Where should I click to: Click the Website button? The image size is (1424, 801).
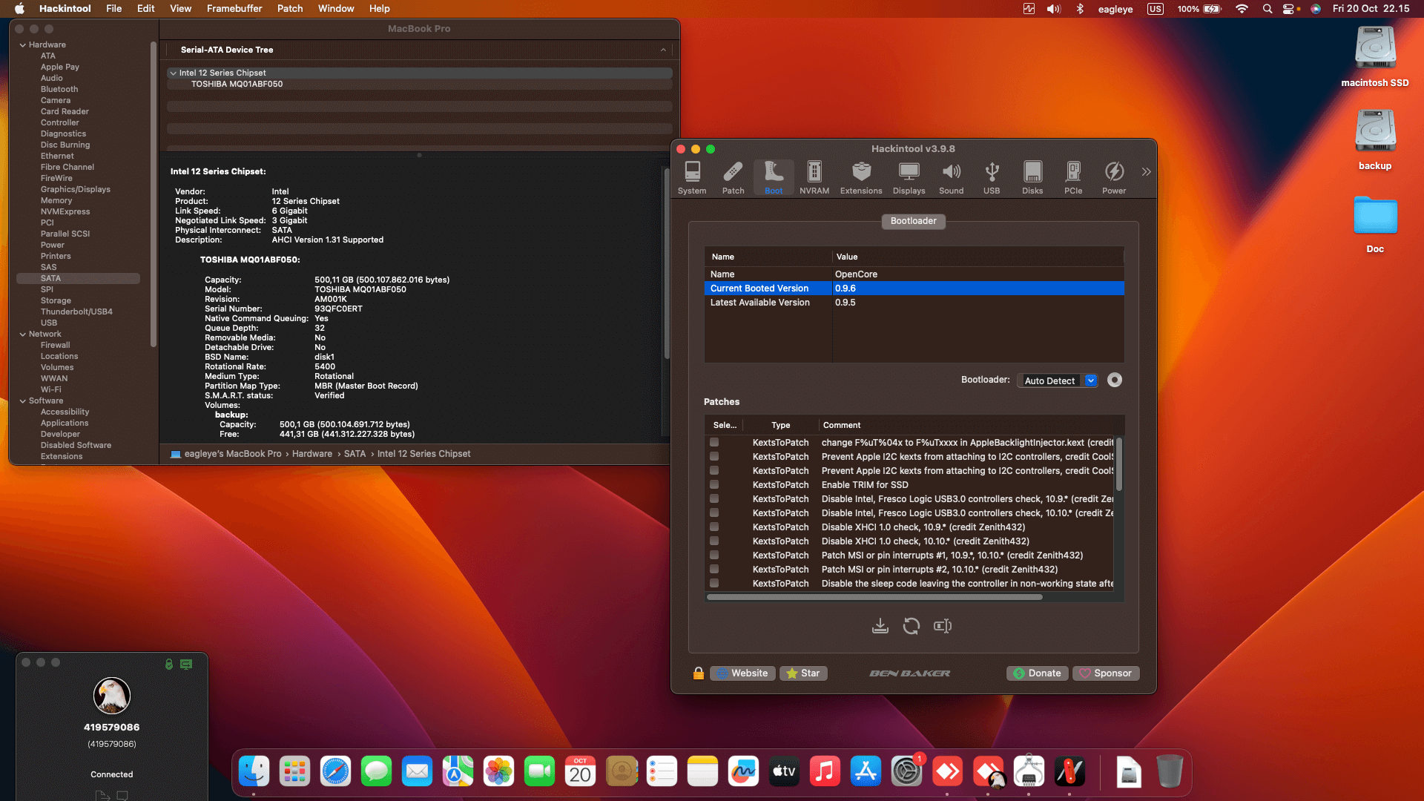pyautogui.click(x=742, y=673)
